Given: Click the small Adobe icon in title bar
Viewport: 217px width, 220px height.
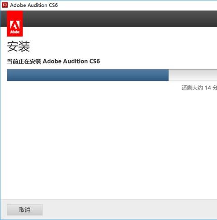Looking at the screenshot, I should click(5, 5).
